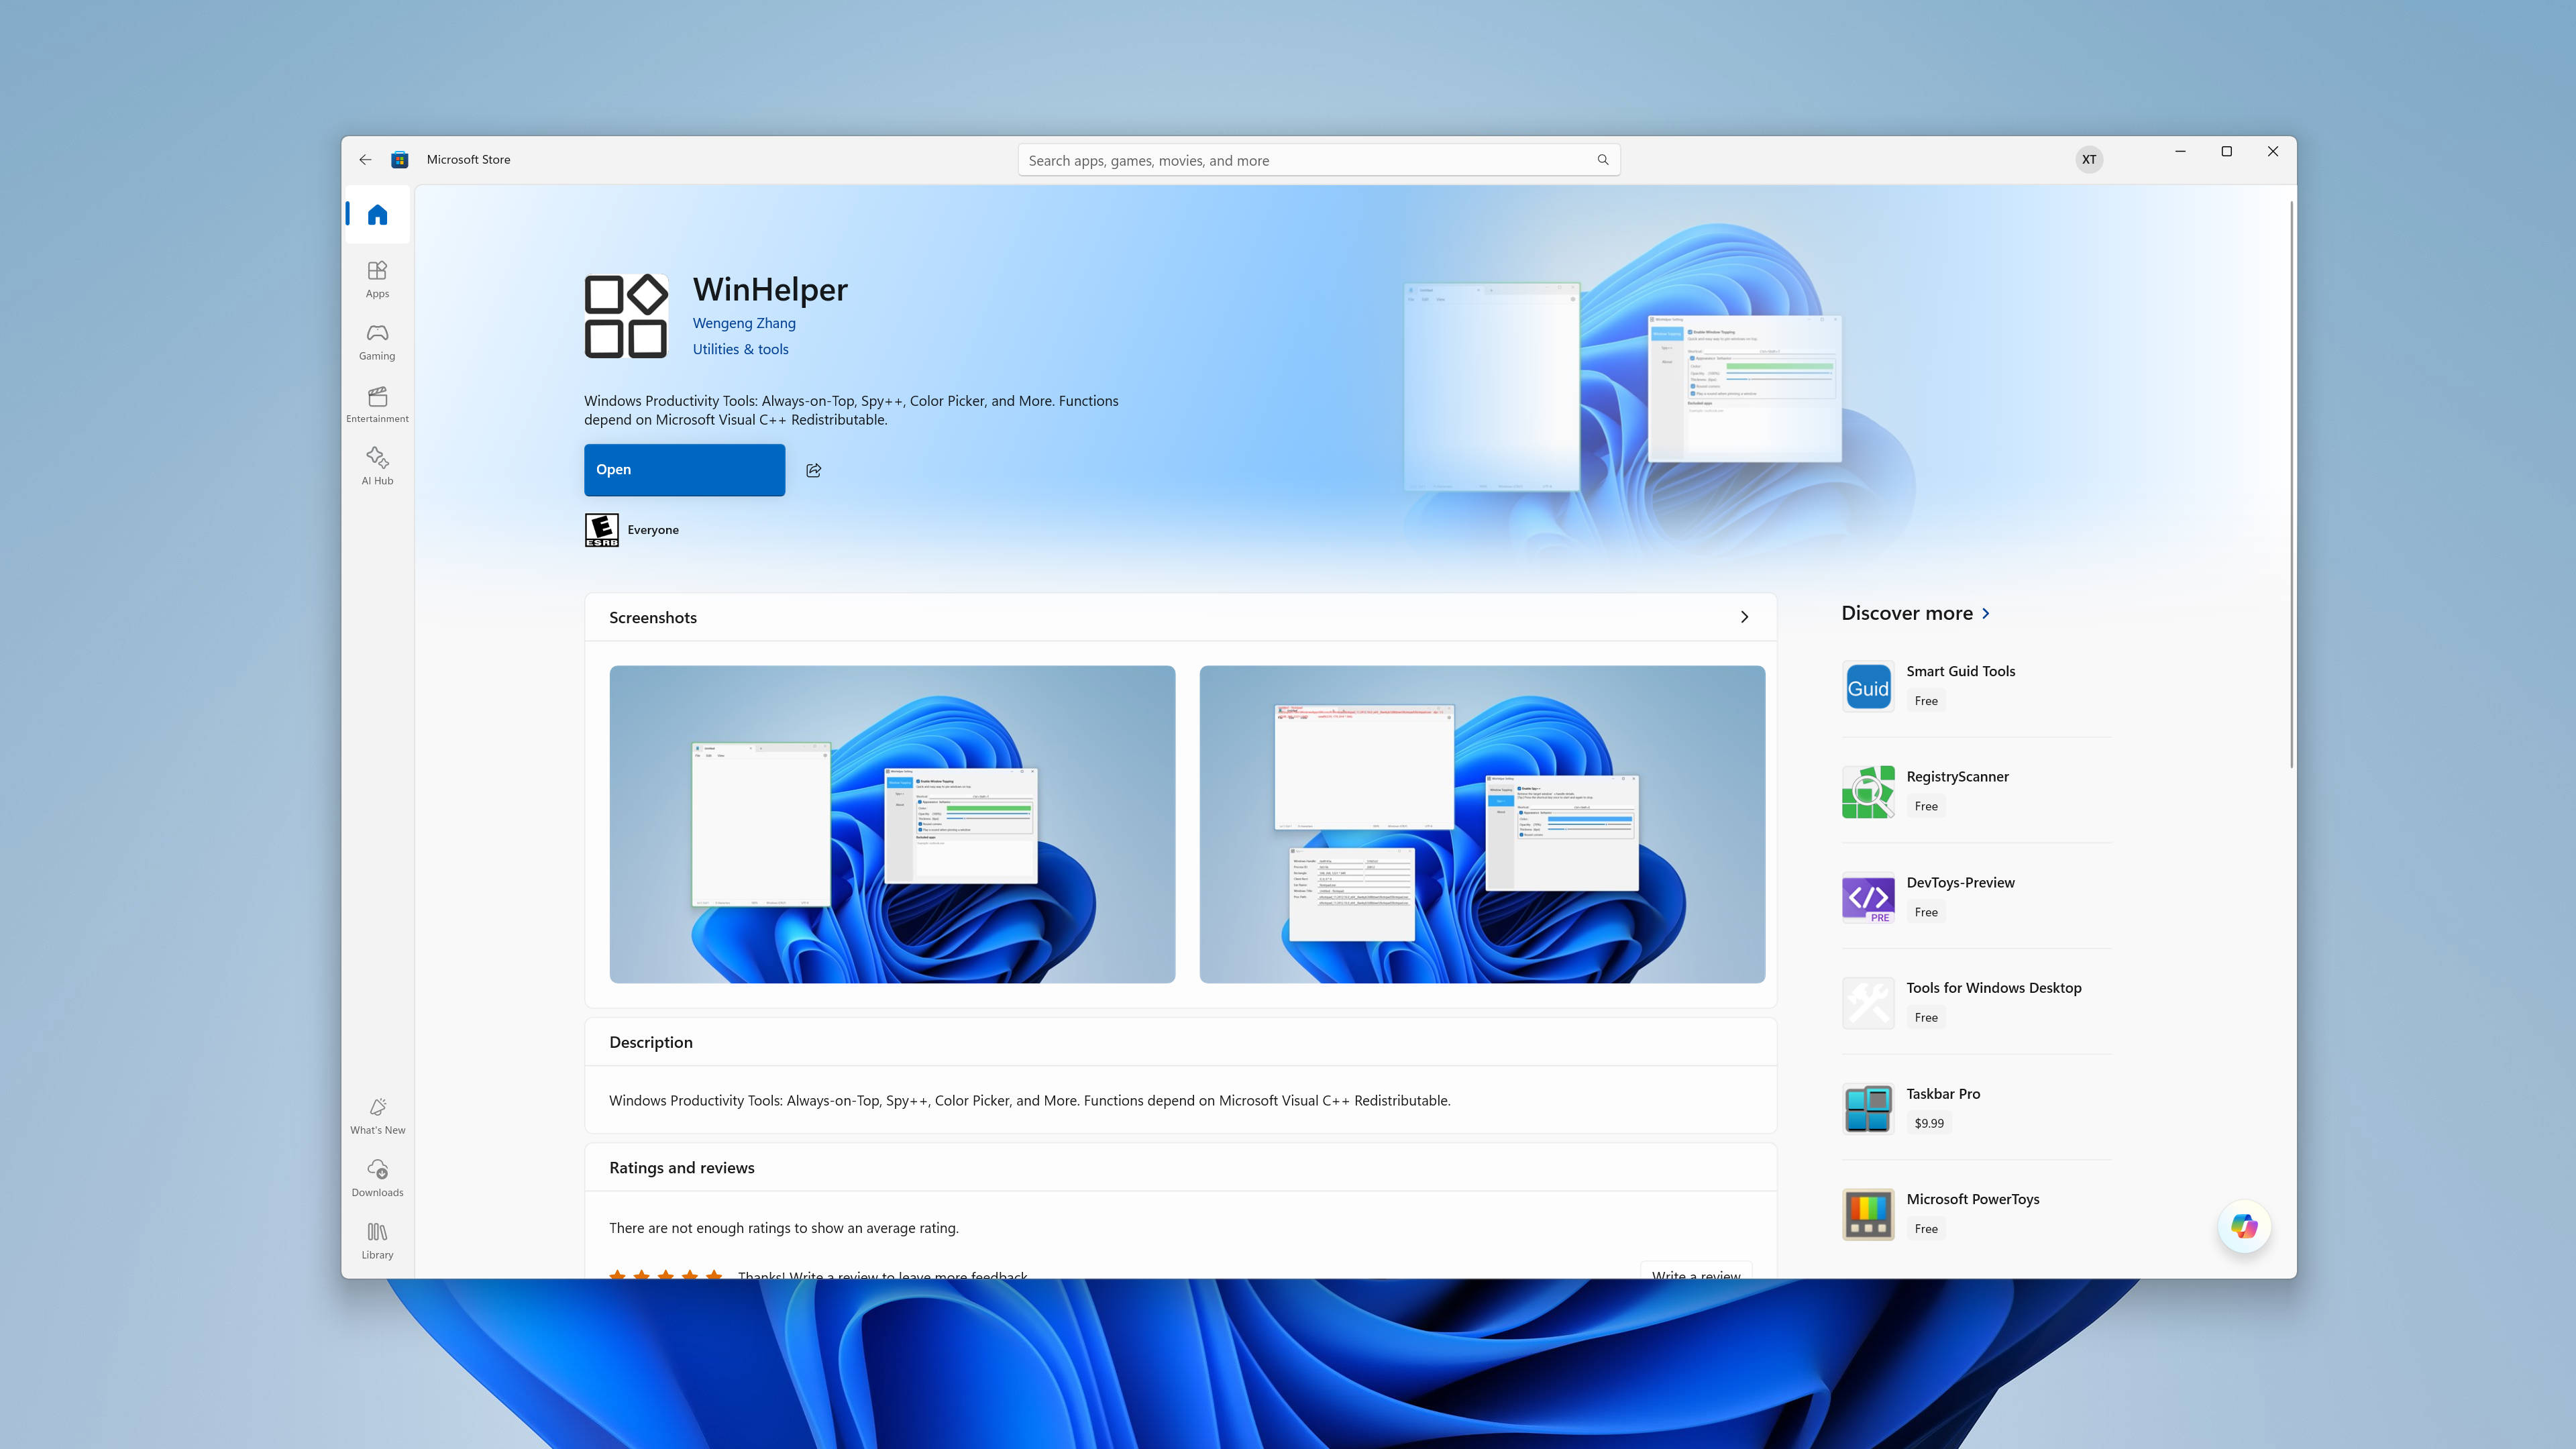
Task: Open the Library section
Action: 377,1240
